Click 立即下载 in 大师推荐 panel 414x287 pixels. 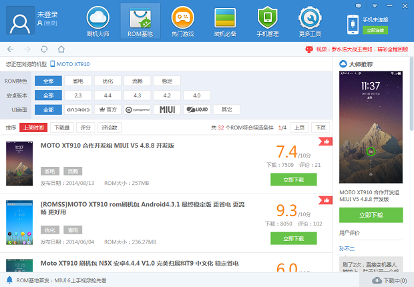point(371,215)
